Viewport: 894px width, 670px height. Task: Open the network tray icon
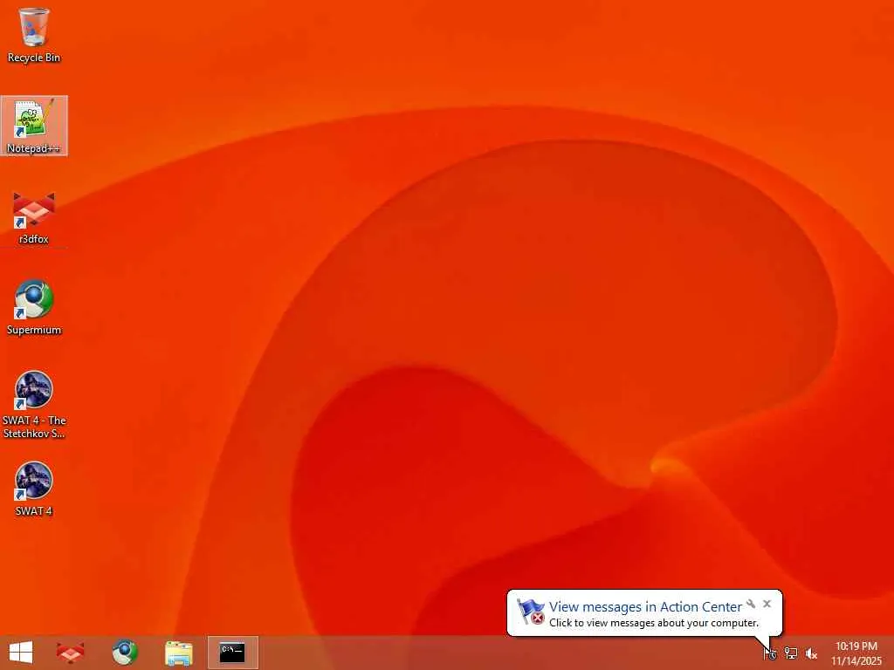click(790, 653)
